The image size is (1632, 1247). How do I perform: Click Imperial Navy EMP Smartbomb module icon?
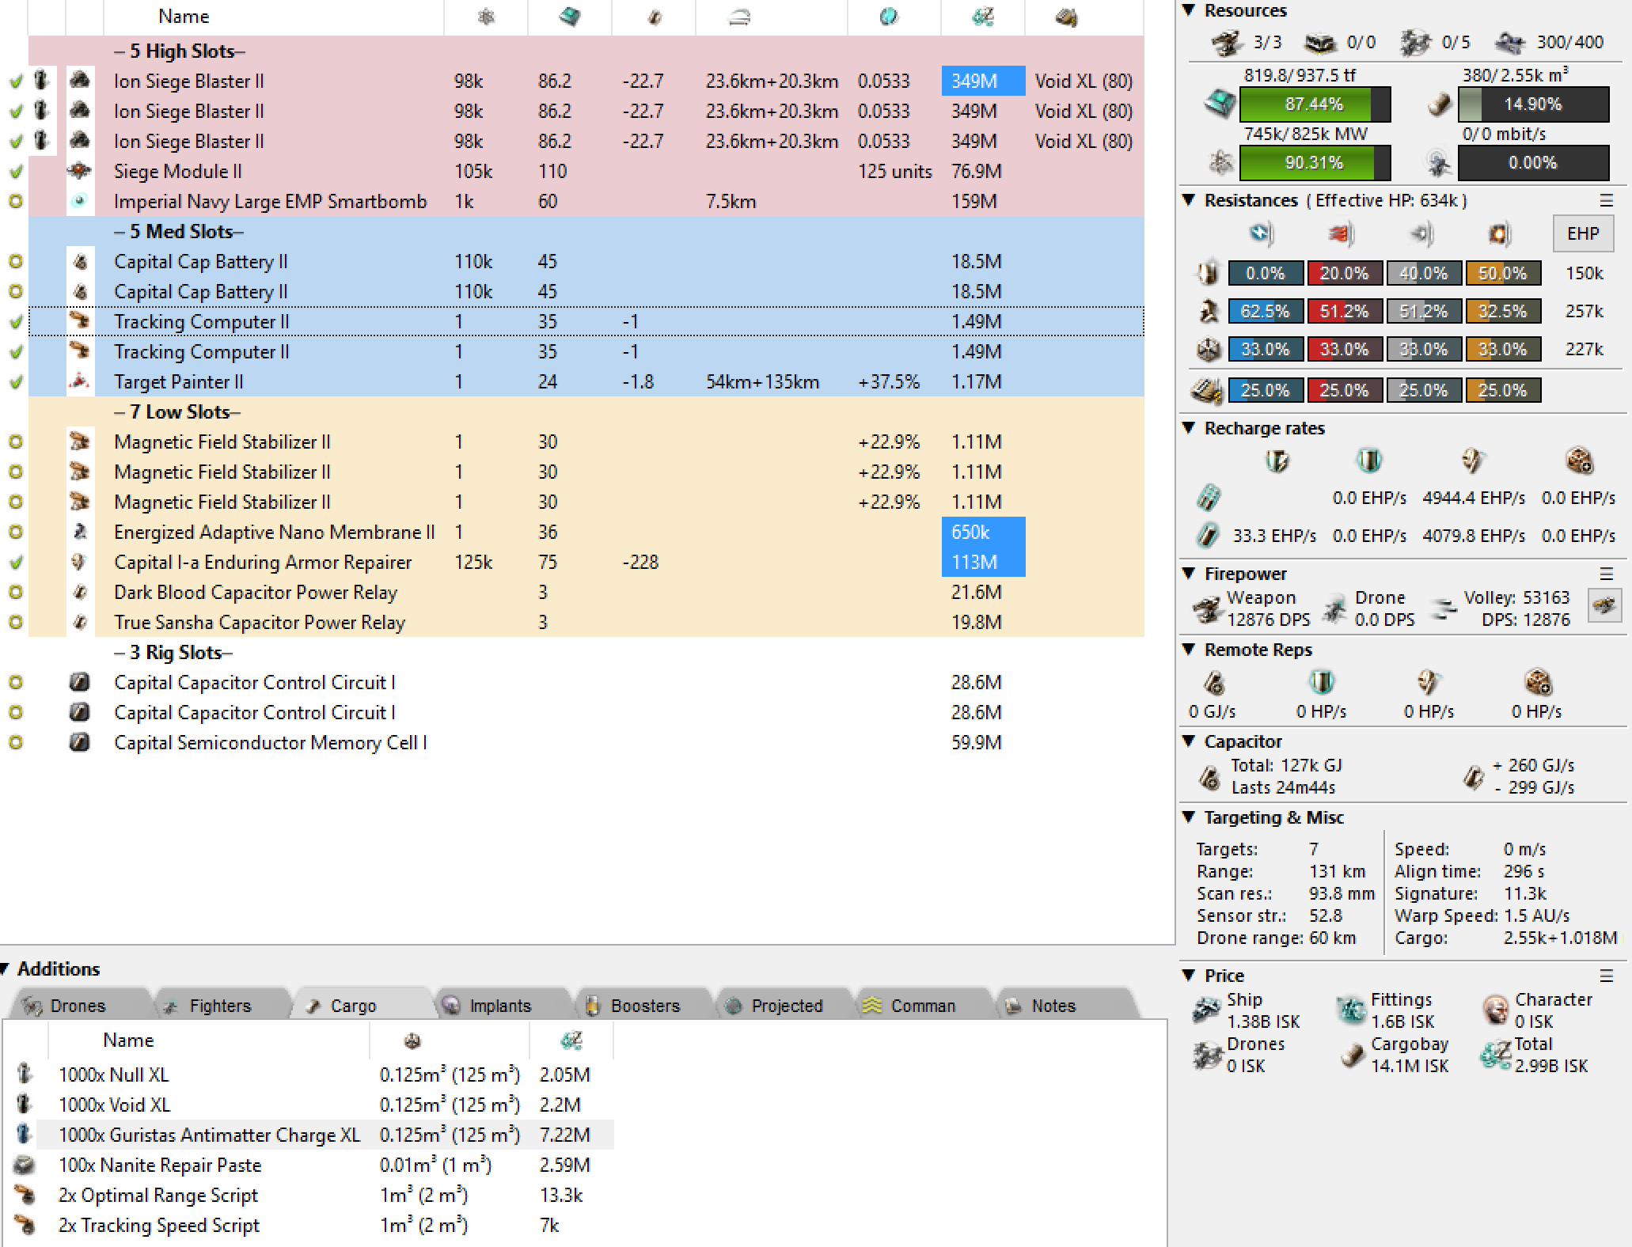[79, 201]
